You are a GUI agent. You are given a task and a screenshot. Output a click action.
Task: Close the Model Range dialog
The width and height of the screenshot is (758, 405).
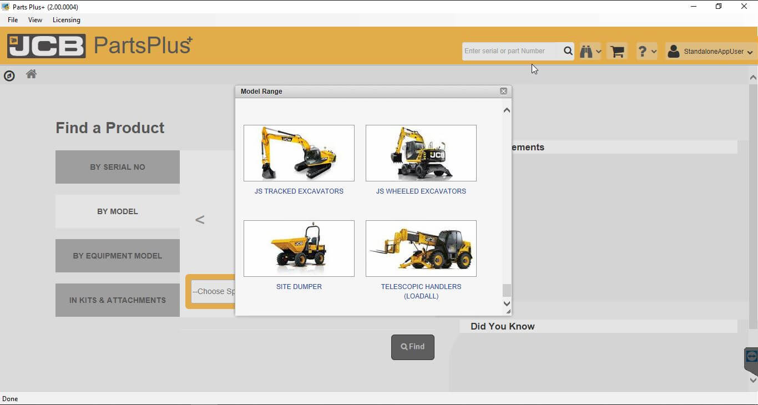tap(503, 91)
